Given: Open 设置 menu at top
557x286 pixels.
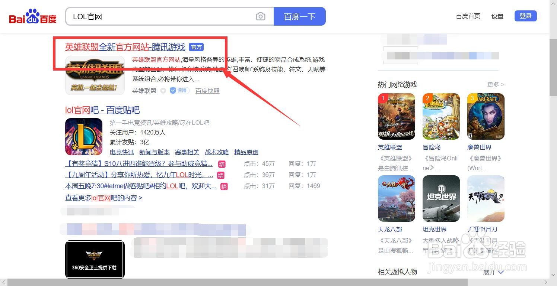Looking at the screenshot, I should 497,16.
